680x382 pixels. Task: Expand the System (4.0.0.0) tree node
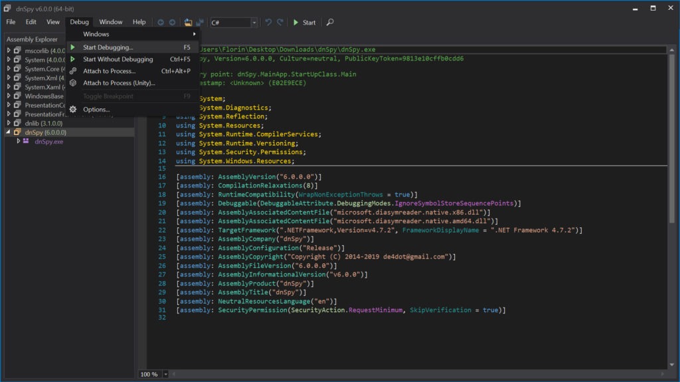[x=8, y=60]
